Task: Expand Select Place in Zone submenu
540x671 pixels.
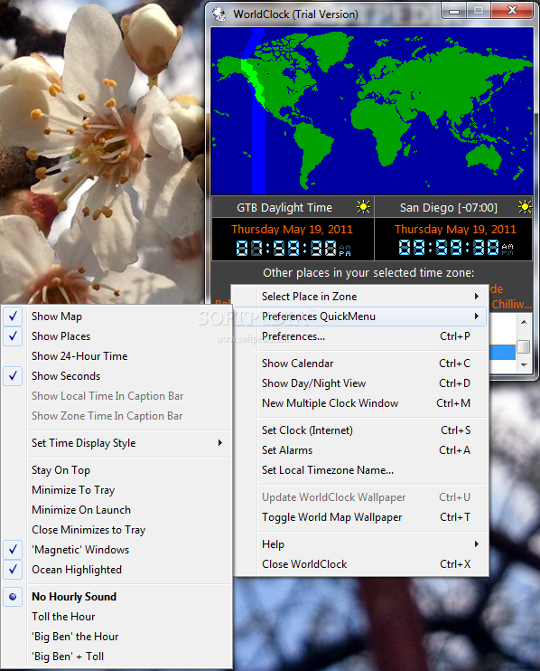Action: [359, 296]
